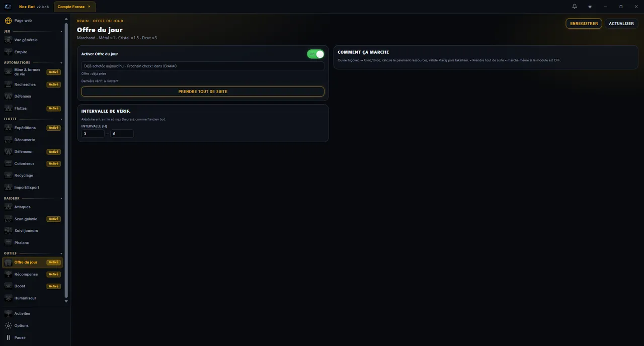The image size is (644, 346).
Task: Click the "Déjà achetée aujourd'hui" status field
Action: (203, 66)
